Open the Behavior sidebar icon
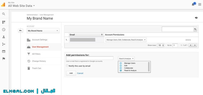 pyautogui.click(x=4, y=52)
